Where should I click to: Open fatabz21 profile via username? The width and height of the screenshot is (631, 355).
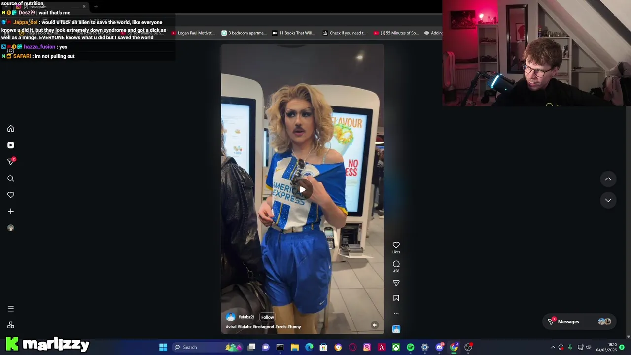coord(246,317)
